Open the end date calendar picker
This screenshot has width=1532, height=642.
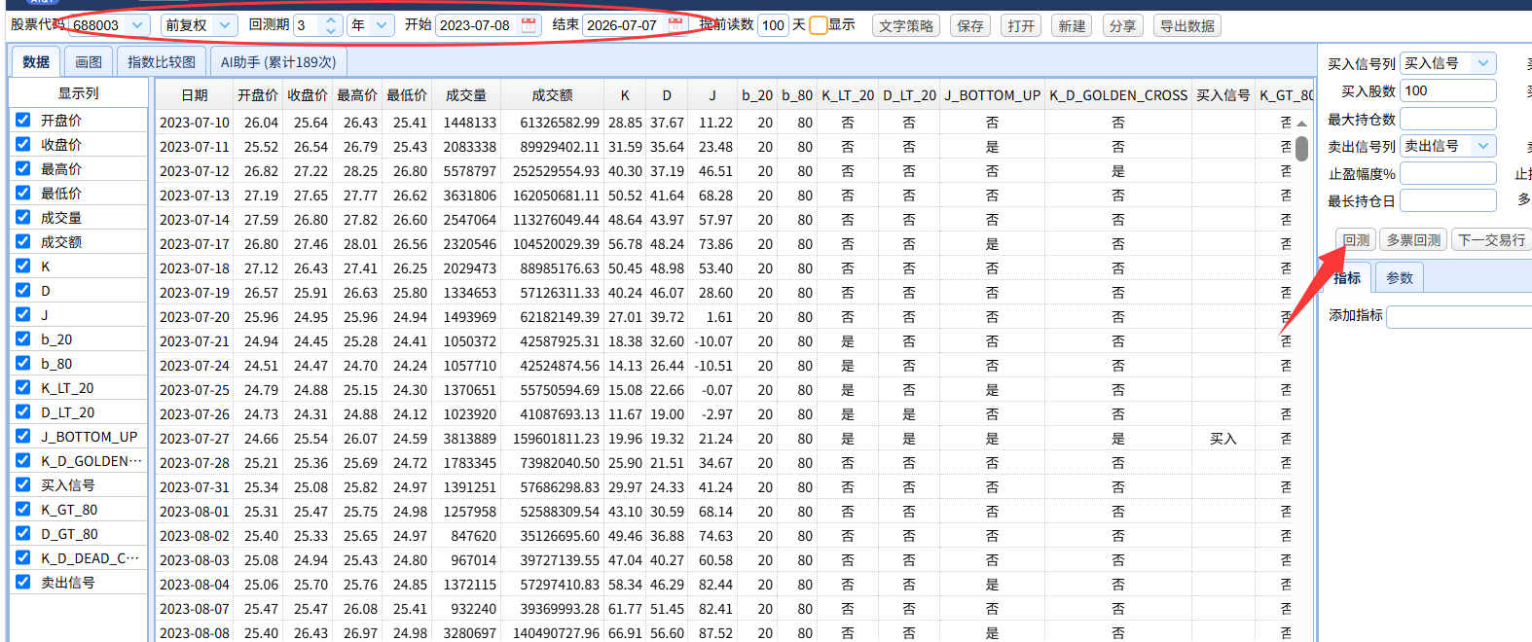[x=675, y=25]
